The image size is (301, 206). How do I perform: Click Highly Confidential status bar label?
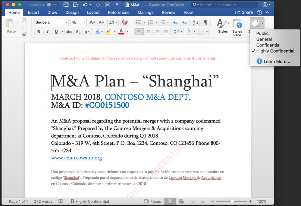(90, 201)
